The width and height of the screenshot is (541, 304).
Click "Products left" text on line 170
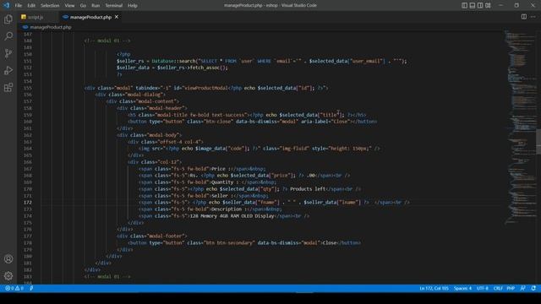click(308, 189)
